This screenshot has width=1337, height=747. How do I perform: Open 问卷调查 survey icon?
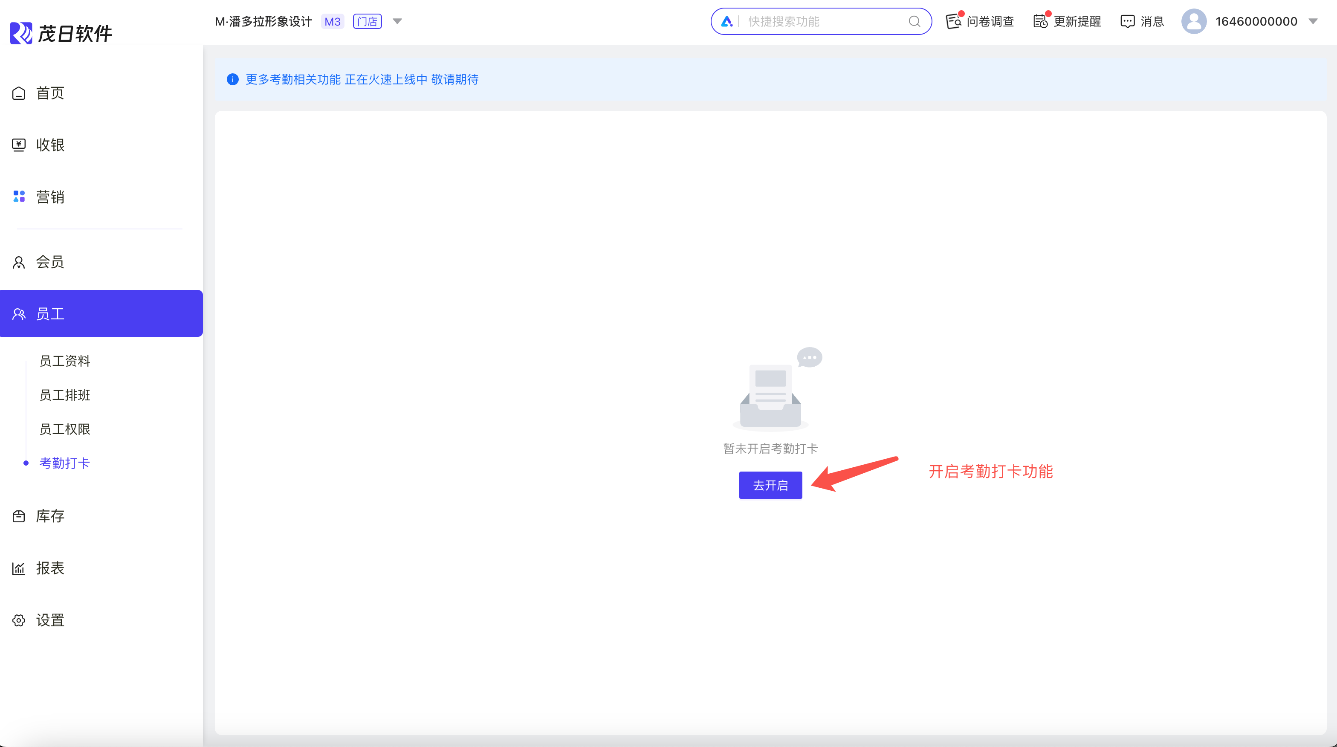click(953, 21)
